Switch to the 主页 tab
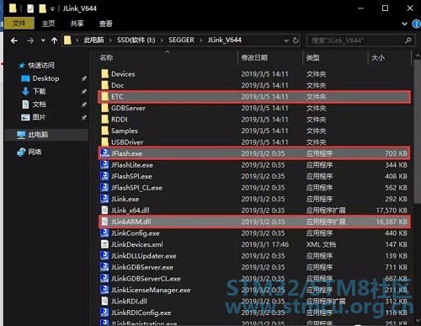Viewport: 421px width, 326px height. click(48, 24)
